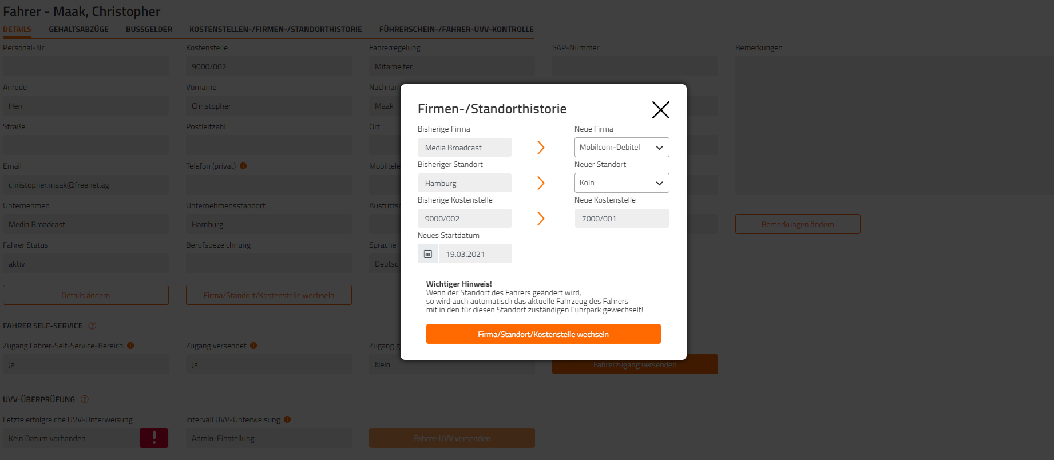Click info icon next to Telefon (privat)
This screenshot has width=1054, height=460.
243,166
